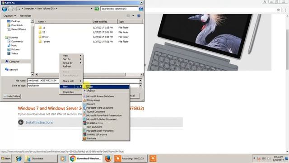Viewport: 289px width, 163px height.
Task: Create new Microsoft Excel Worksheet
Action: click(x=106, y=131)
